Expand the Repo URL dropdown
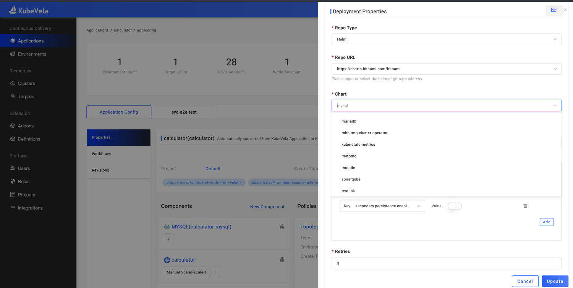The height and width of the screenshot is (288, 573). 555,69
